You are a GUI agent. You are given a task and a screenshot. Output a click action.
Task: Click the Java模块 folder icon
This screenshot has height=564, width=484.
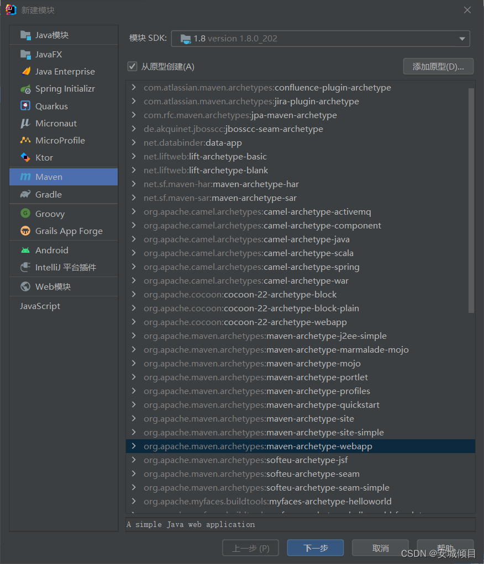coord(25,35)
